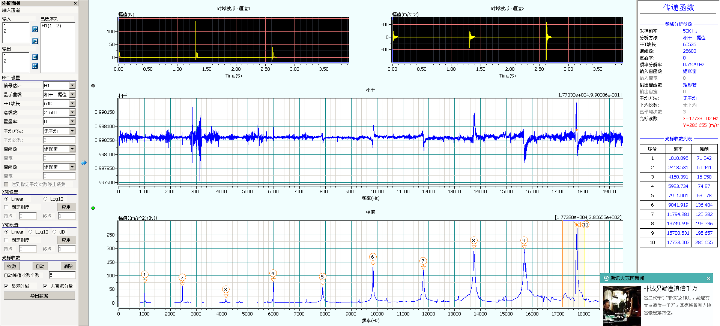Expand the FFT块长 dropdown

click(x=72, y=104)
